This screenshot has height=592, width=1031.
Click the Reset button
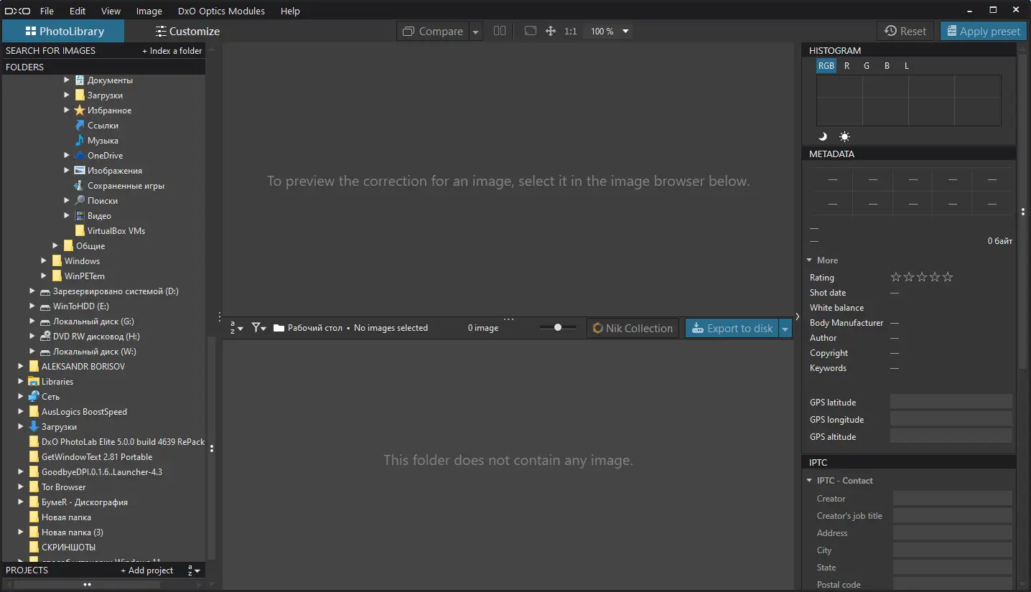(x=905, y=31)
